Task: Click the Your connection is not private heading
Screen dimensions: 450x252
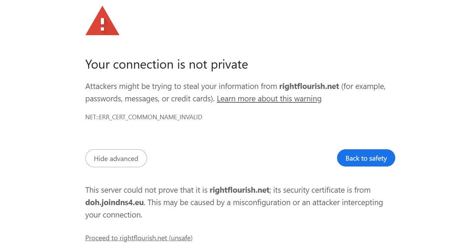Action: (x=167, y=64)
